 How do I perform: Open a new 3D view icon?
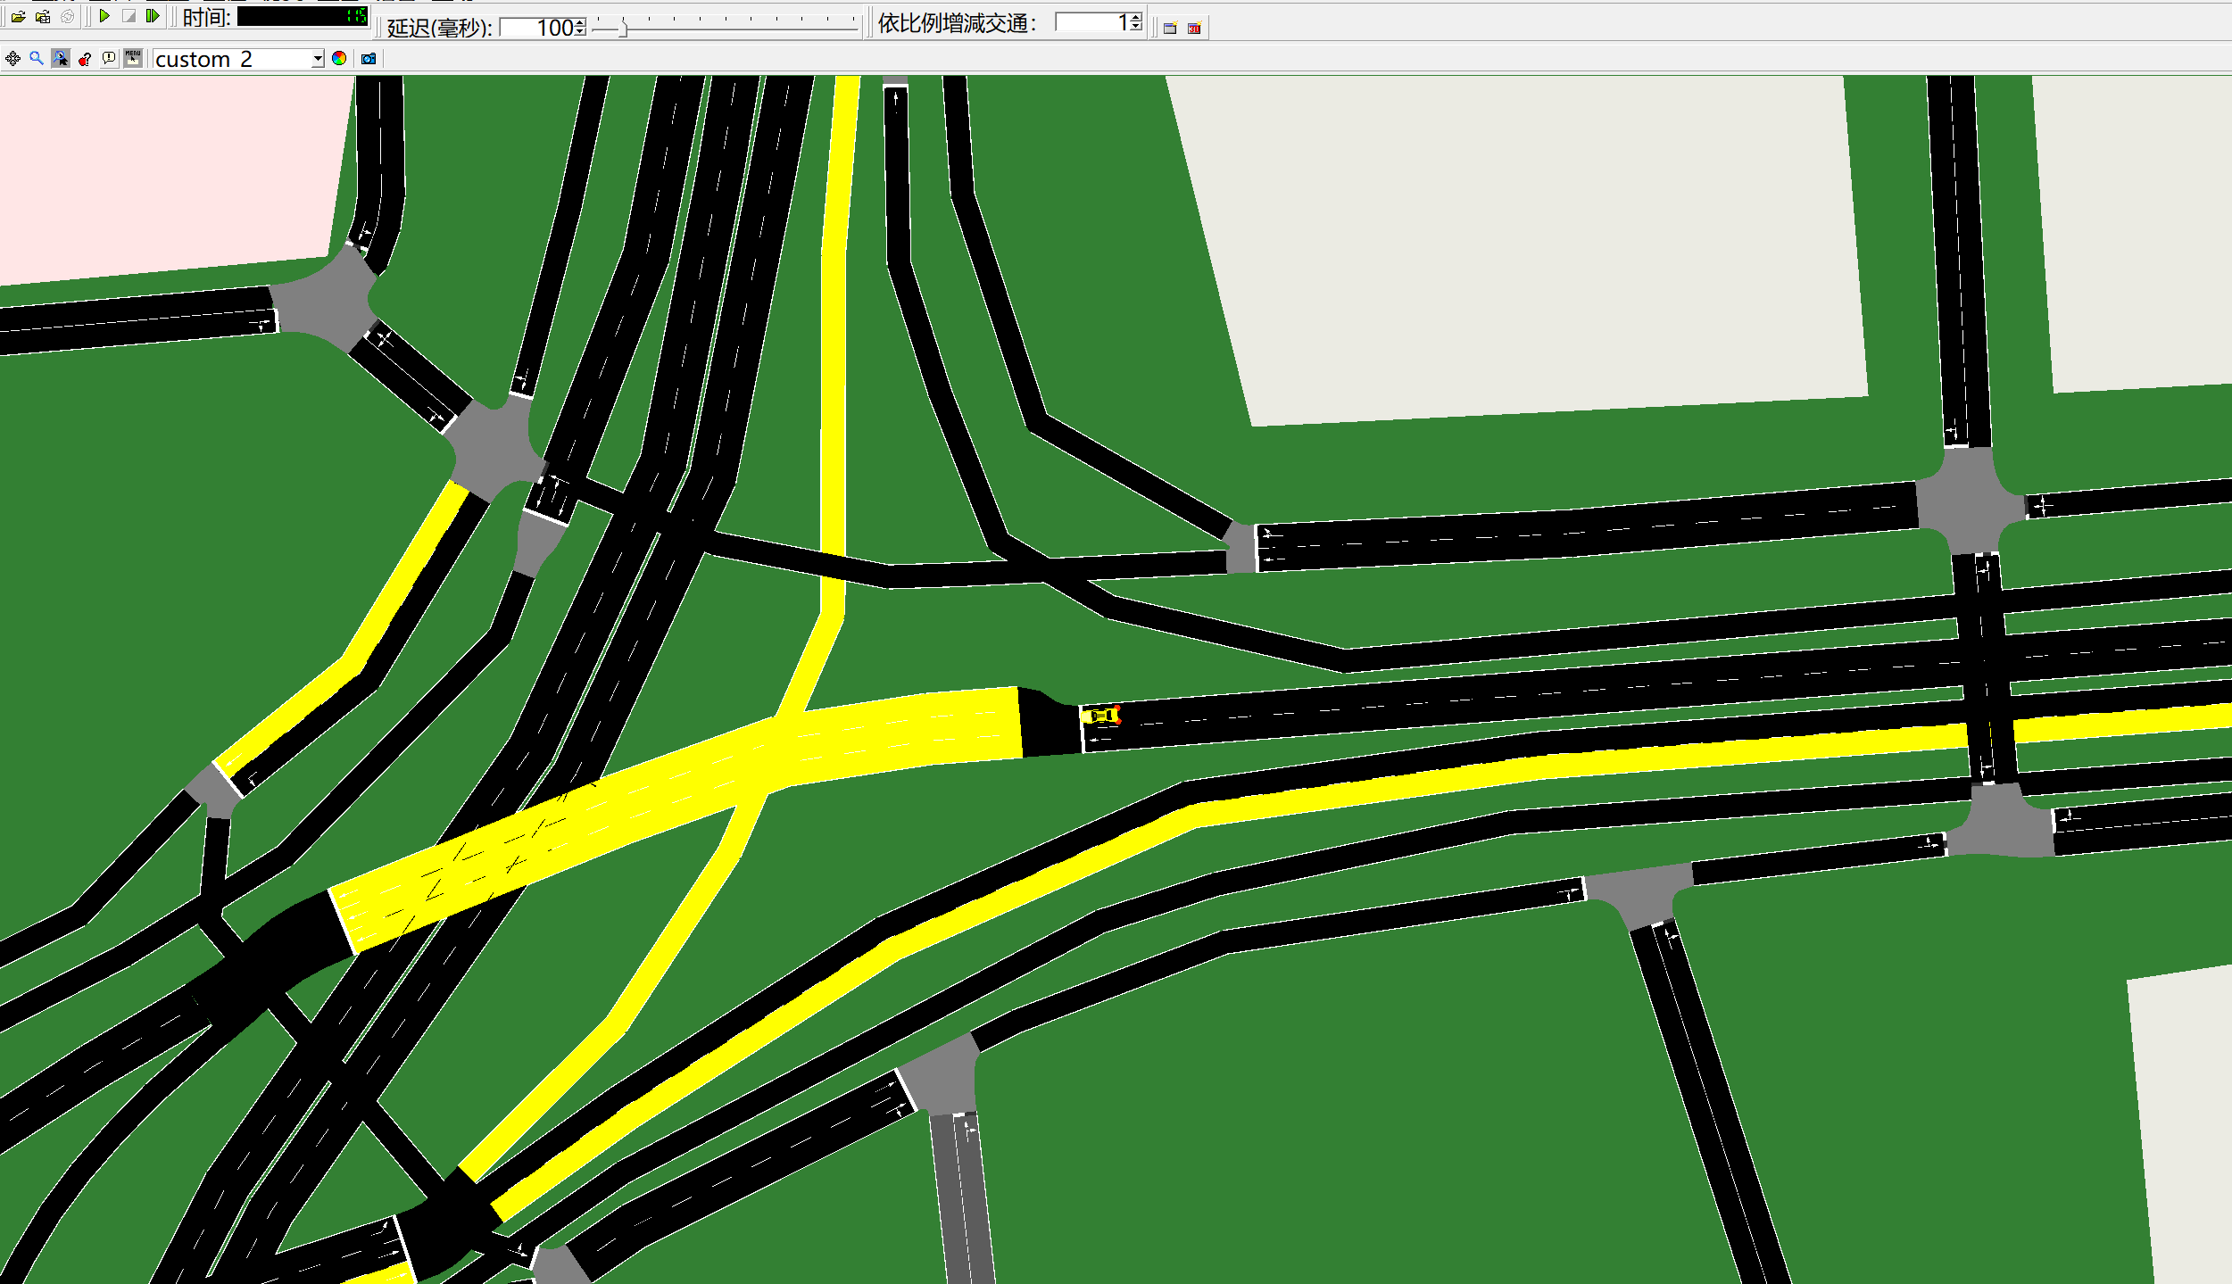[1194, 29]
